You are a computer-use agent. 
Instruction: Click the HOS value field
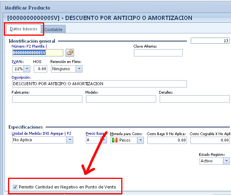pos(40,69)
